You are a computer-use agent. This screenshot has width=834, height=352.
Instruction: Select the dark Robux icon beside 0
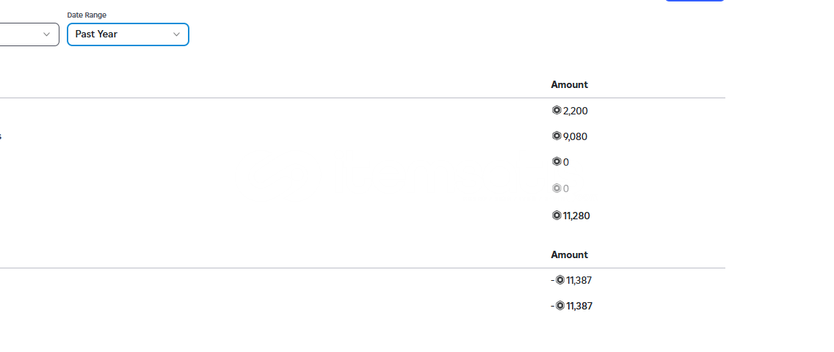pyautogui.click(x=556, y=161)
